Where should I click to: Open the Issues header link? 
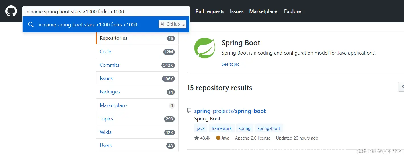pyautogui.click(x=237, y=11)
